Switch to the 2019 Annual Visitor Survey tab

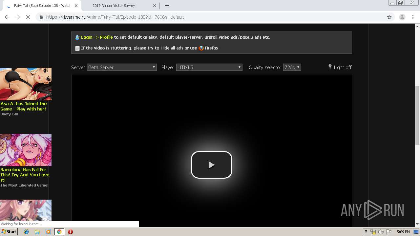(114, 6)
